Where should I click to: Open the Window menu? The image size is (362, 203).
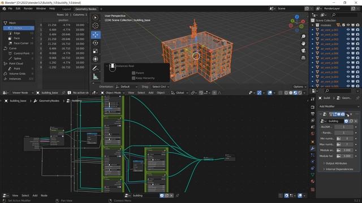pyautogui.click(x=41, y=8)
